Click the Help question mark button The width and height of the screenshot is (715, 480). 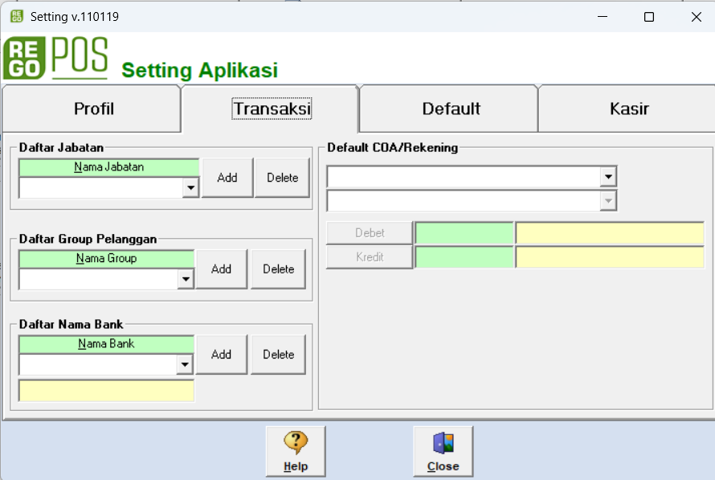tap(296, 451)
